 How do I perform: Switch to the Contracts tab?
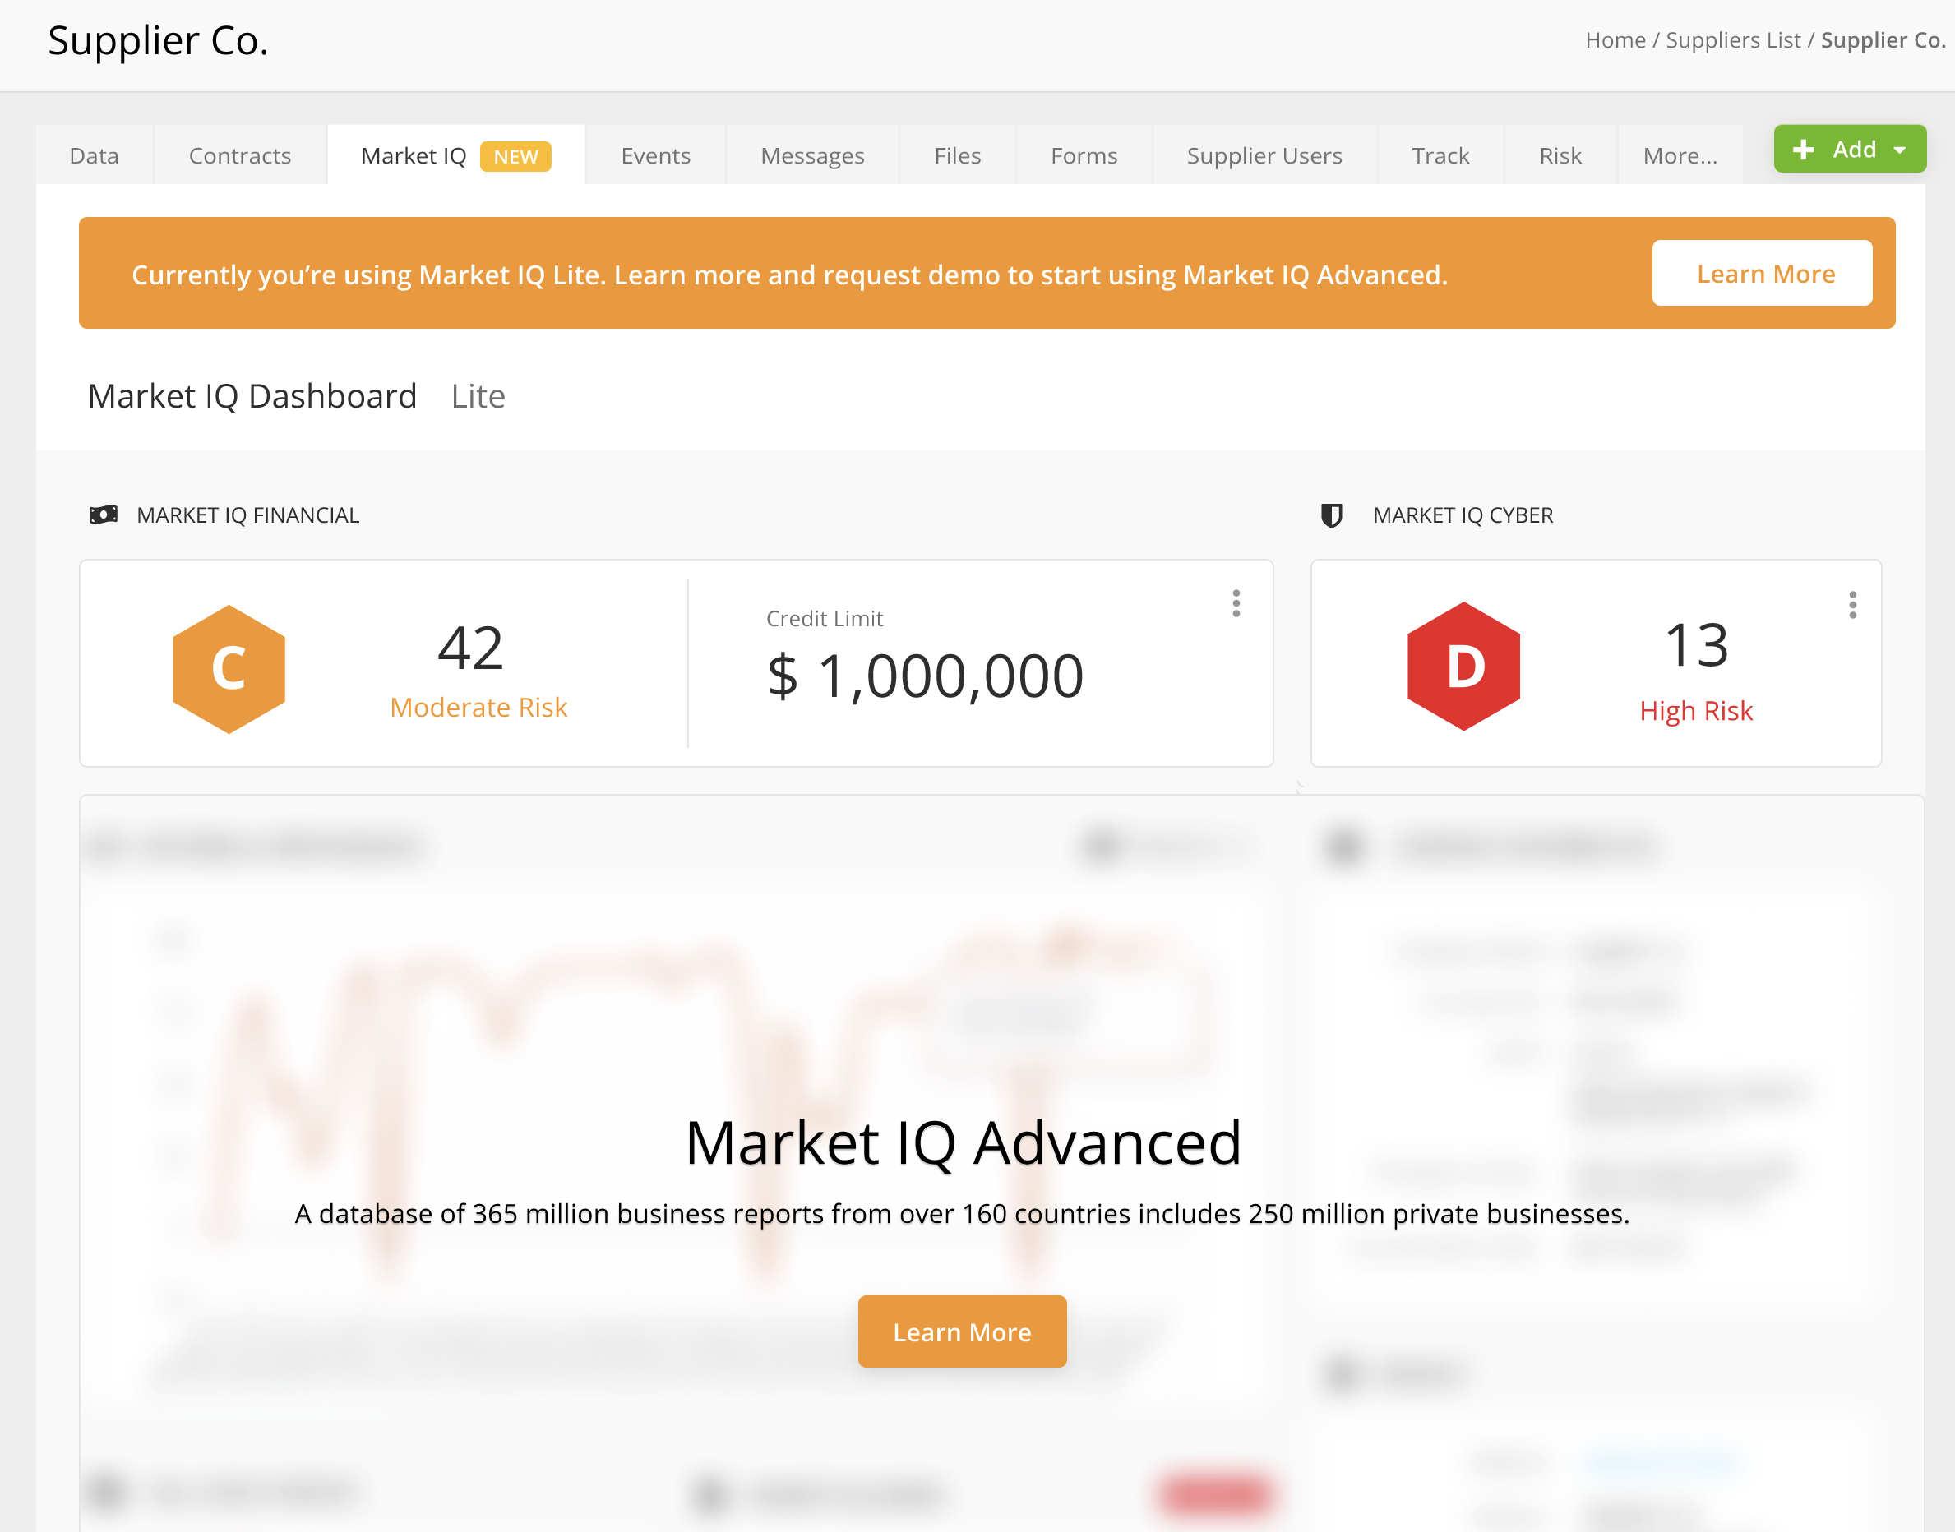[238, 155]
